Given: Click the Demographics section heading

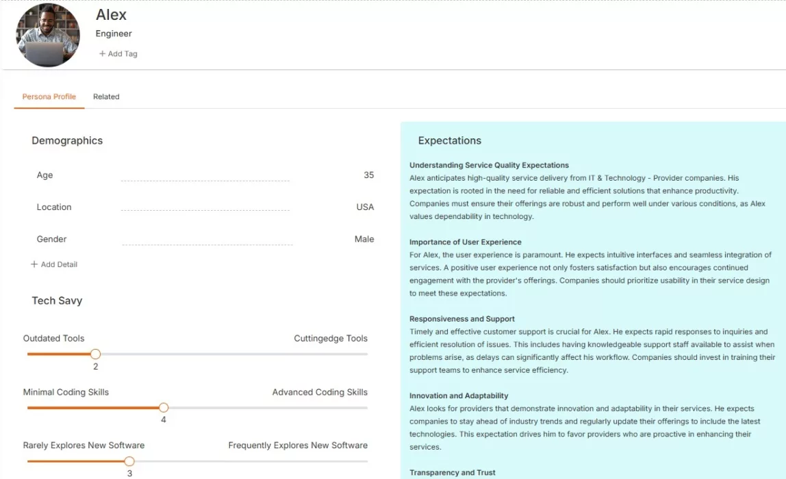Looking at the screenshot, I should 67,140.
